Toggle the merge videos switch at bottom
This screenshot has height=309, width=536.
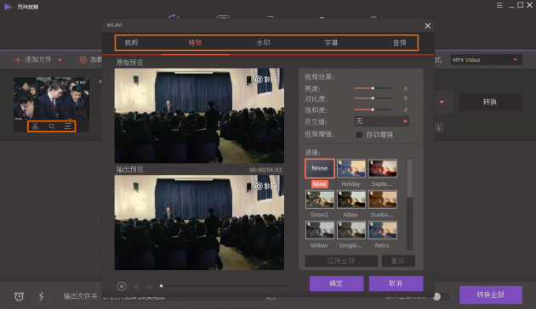pos(441,296)
